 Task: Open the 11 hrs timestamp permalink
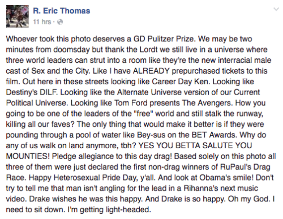[42, 22]
